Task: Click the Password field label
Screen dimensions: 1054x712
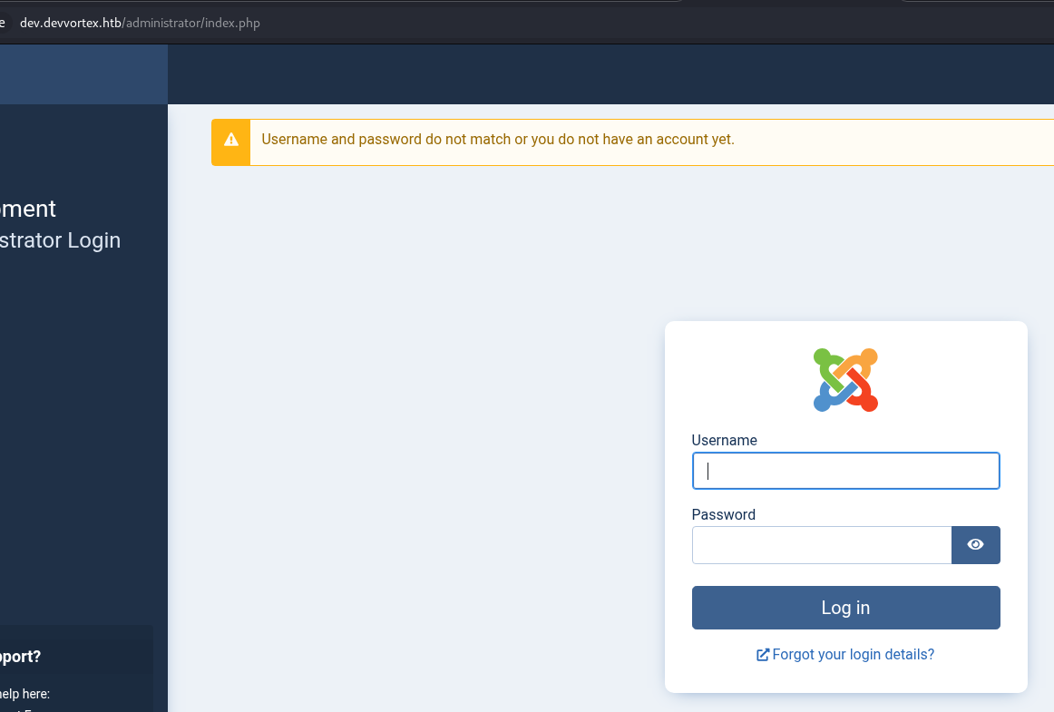Action: (723, 515)
